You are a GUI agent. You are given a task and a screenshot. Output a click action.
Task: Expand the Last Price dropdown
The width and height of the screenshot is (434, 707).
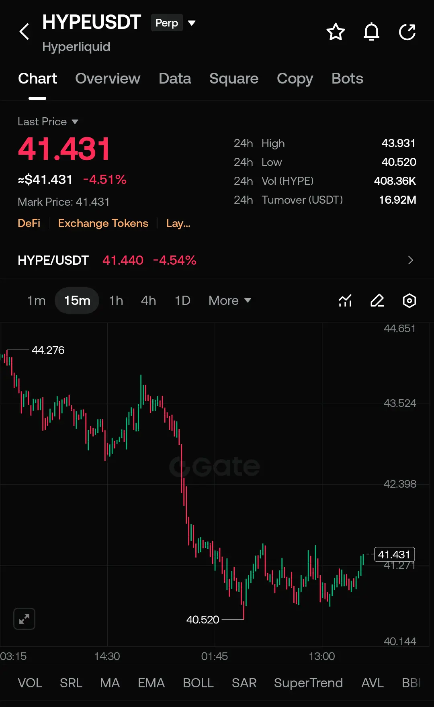(x=48, y=122)
